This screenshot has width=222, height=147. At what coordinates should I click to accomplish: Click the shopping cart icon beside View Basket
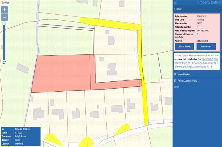(175, 74)
